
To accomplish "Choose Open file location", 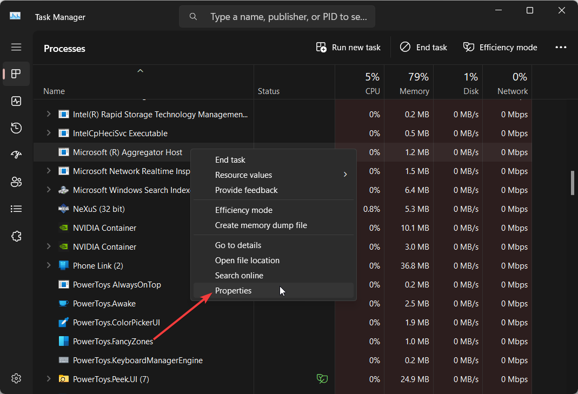I will pyautogui.click(x=274, y=260).
